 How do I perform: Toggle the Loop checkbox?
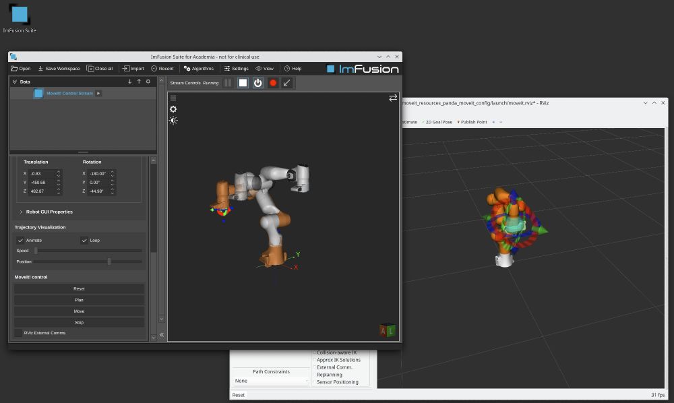point(84,240)
